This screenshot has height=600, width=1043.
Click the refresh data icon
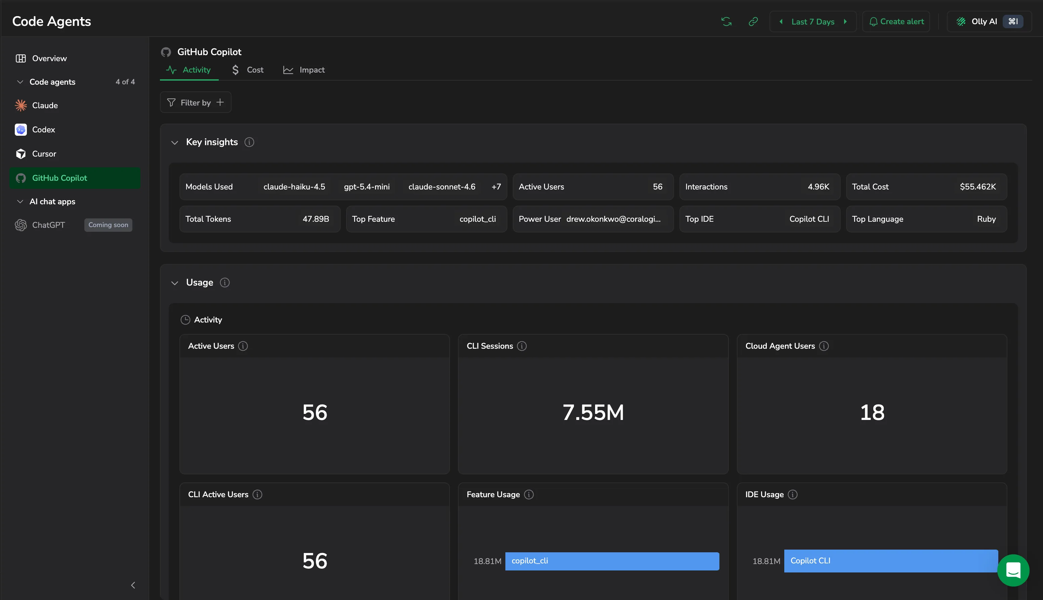(x=726, y=22)
